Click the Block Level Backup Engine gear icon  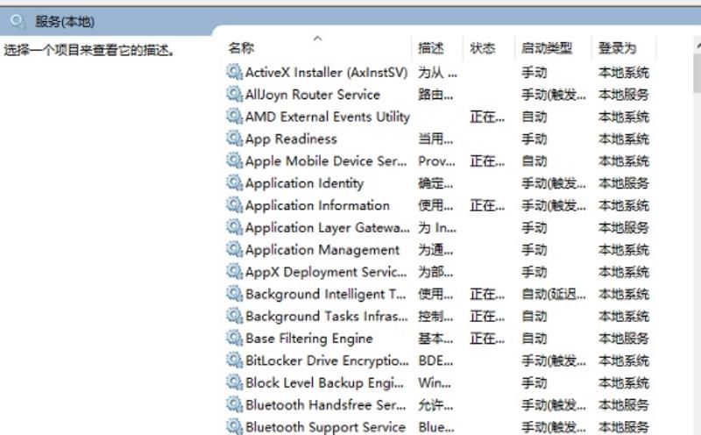tap(234, 382)
